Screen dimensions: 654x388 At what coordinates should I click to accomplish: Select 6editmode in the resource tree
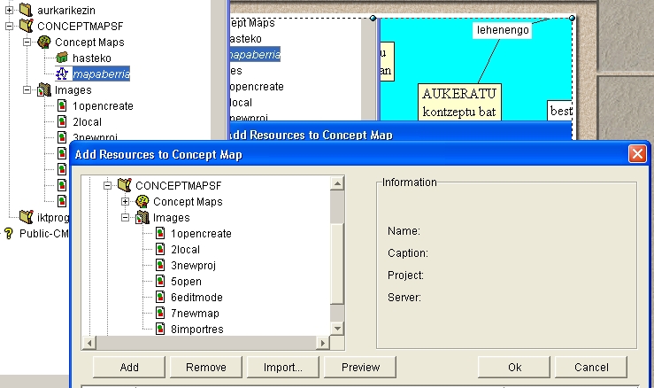coord(191,297)
